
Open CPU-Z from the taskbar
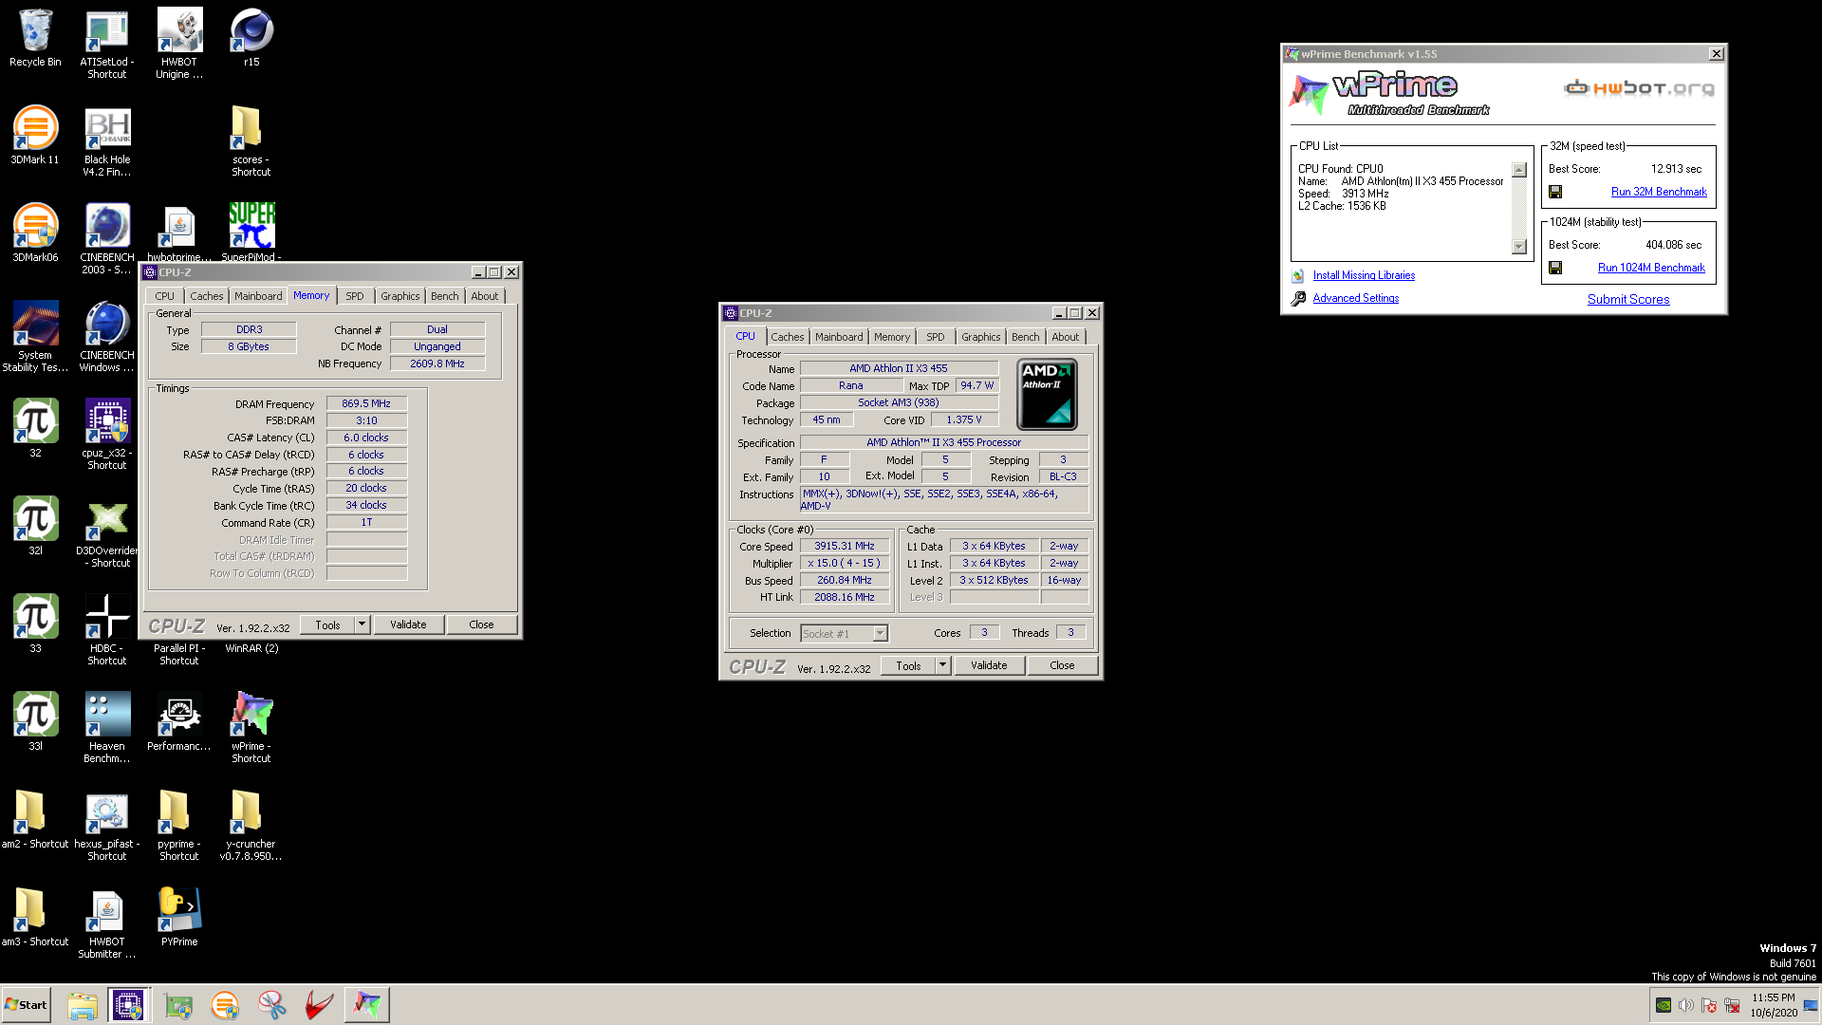(128, 1005)
